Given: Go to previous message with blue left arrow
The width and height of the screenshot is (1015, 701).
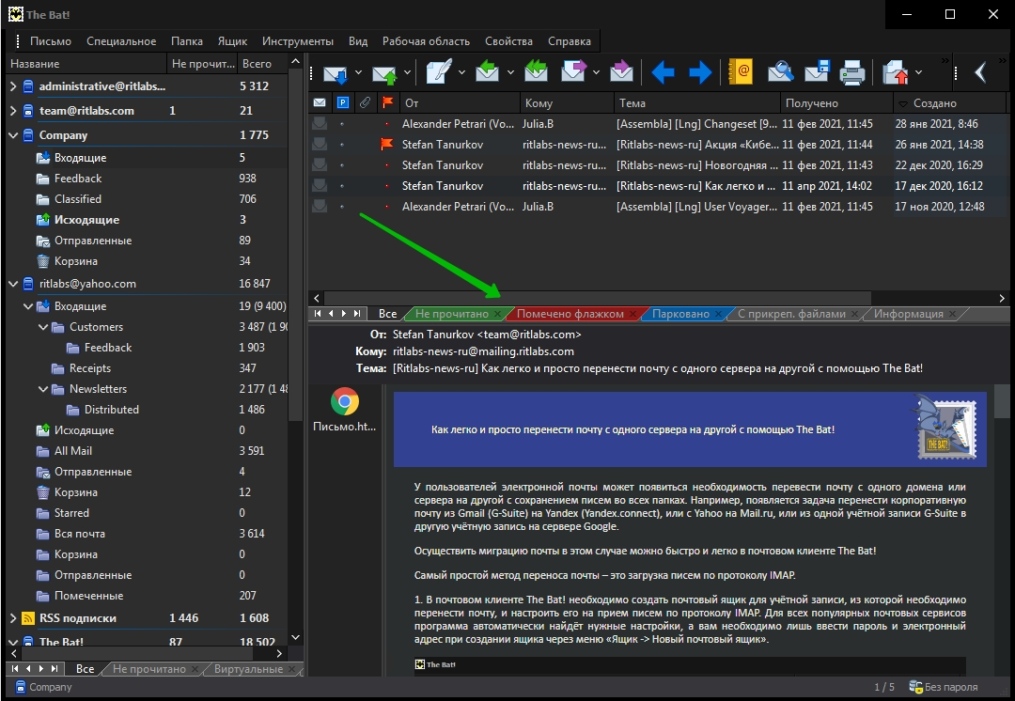Looking at the screenshot, I should (x=663, y=71).
